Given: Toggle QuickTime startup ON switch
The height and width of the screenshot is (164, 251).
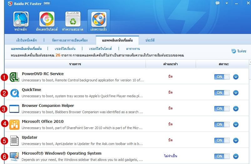Looking at the screenshot, I should point(222,93).
